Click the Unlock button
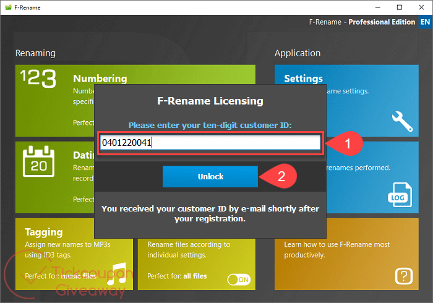 (x=210, y=177)
